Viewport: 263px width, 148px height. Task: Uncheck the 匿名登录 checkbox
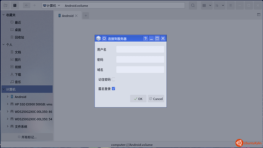pyautogui.click(x=113, y=89)
